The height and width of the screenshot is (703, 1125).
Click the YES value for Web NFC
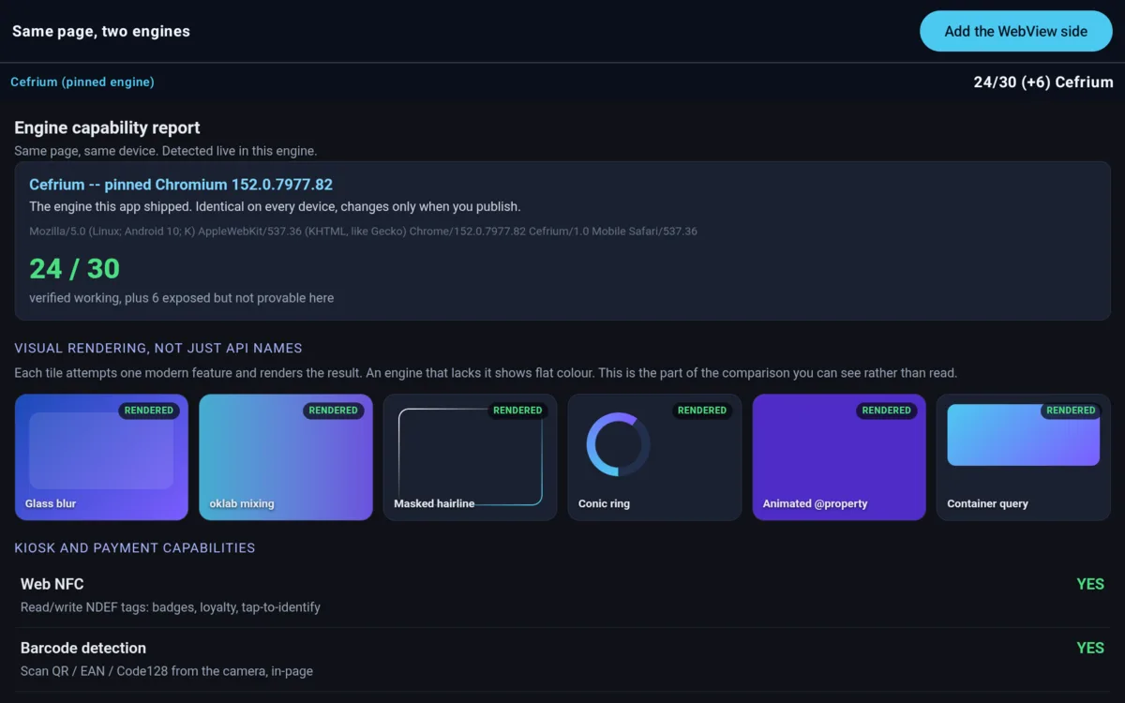click(1090, 584)
